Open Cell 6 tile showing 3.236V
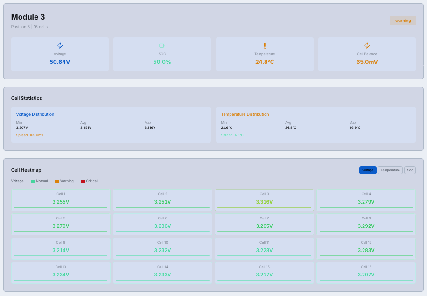The width and height of the screenshot is (427, 296). (162, 224)
